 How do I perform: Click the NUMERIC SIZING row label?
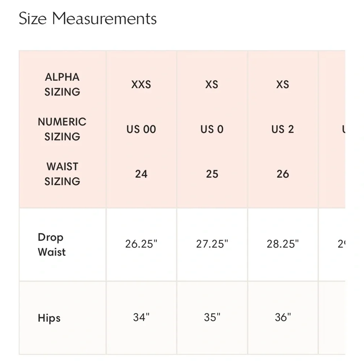click(x=62, y=129)
